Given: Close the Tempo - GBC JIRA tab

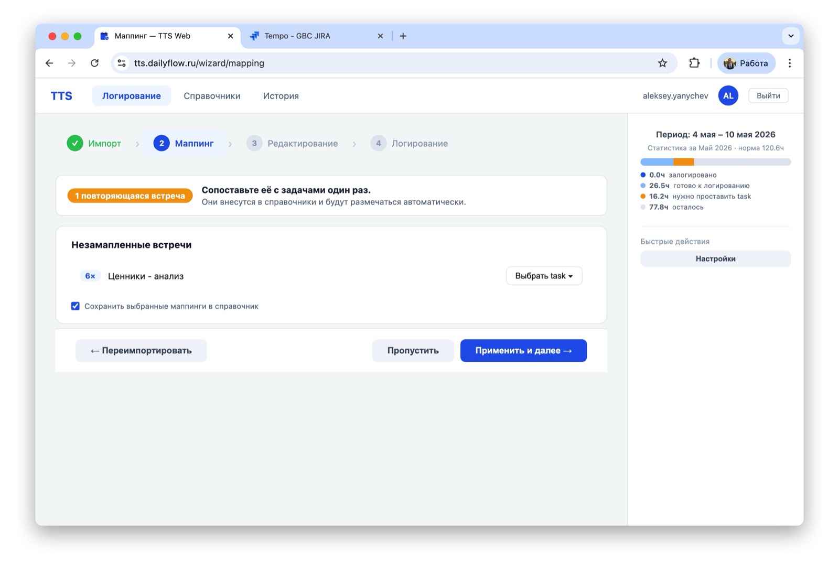Looking at the screenshot, I should coord(380,36).
